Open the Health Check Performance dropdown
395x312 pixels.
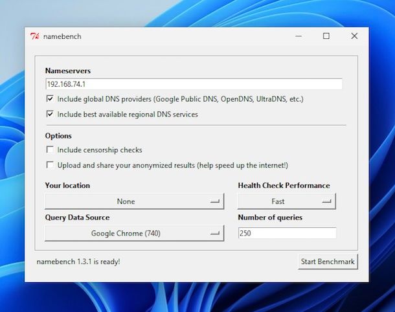click(x=287, y=201)
